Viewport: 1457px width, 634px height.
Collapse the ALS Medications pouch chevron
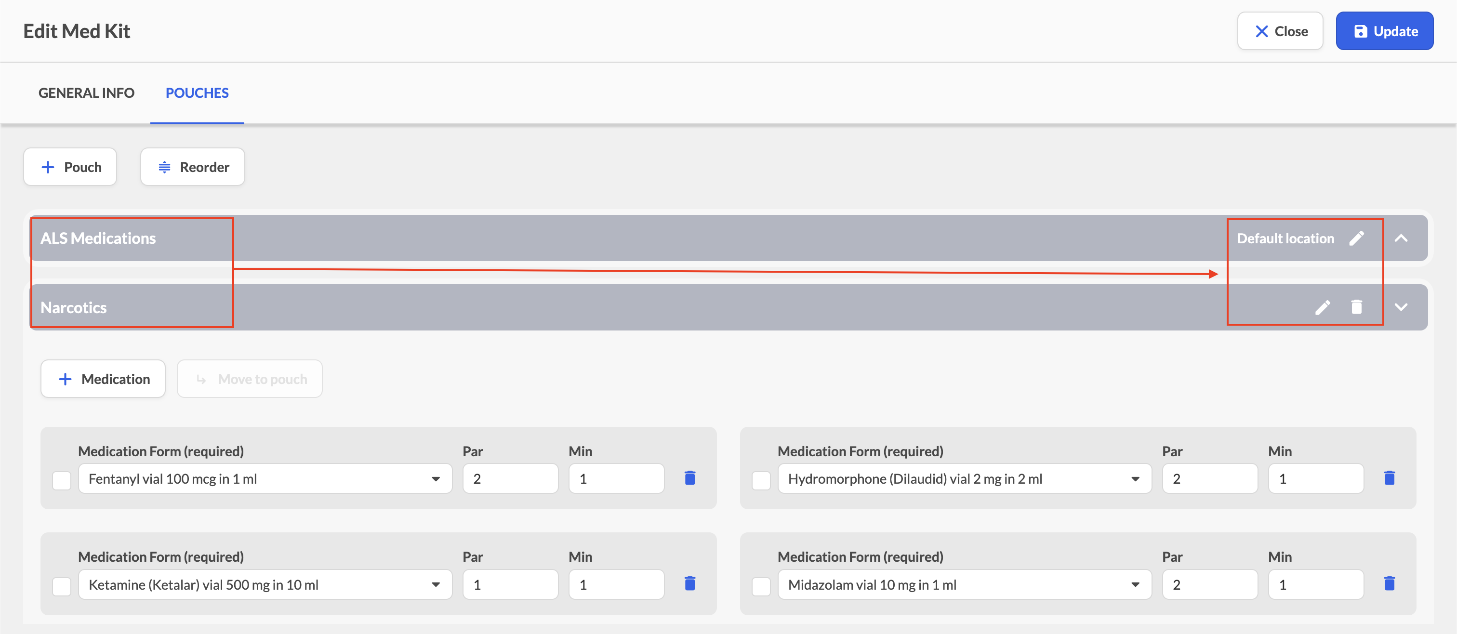pos(1401,238)
